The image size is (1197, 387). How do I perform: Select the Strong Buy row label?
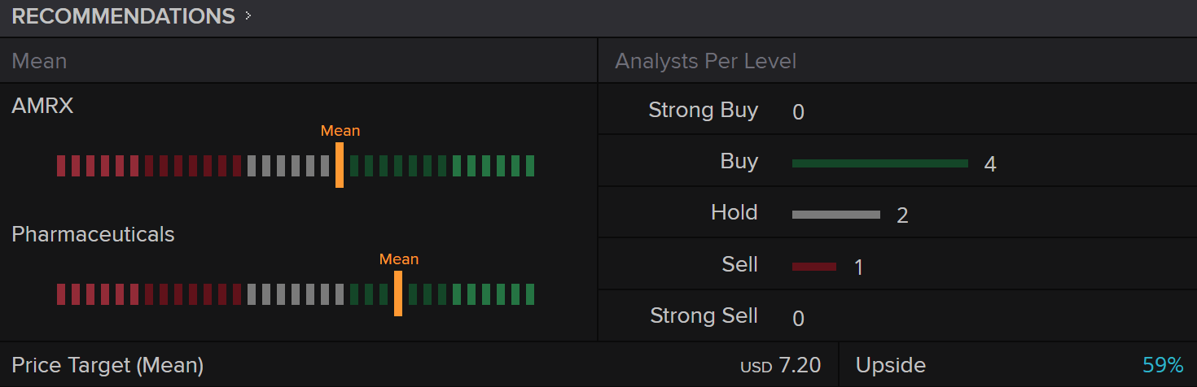pyautogui.click(x=703, y=110)
